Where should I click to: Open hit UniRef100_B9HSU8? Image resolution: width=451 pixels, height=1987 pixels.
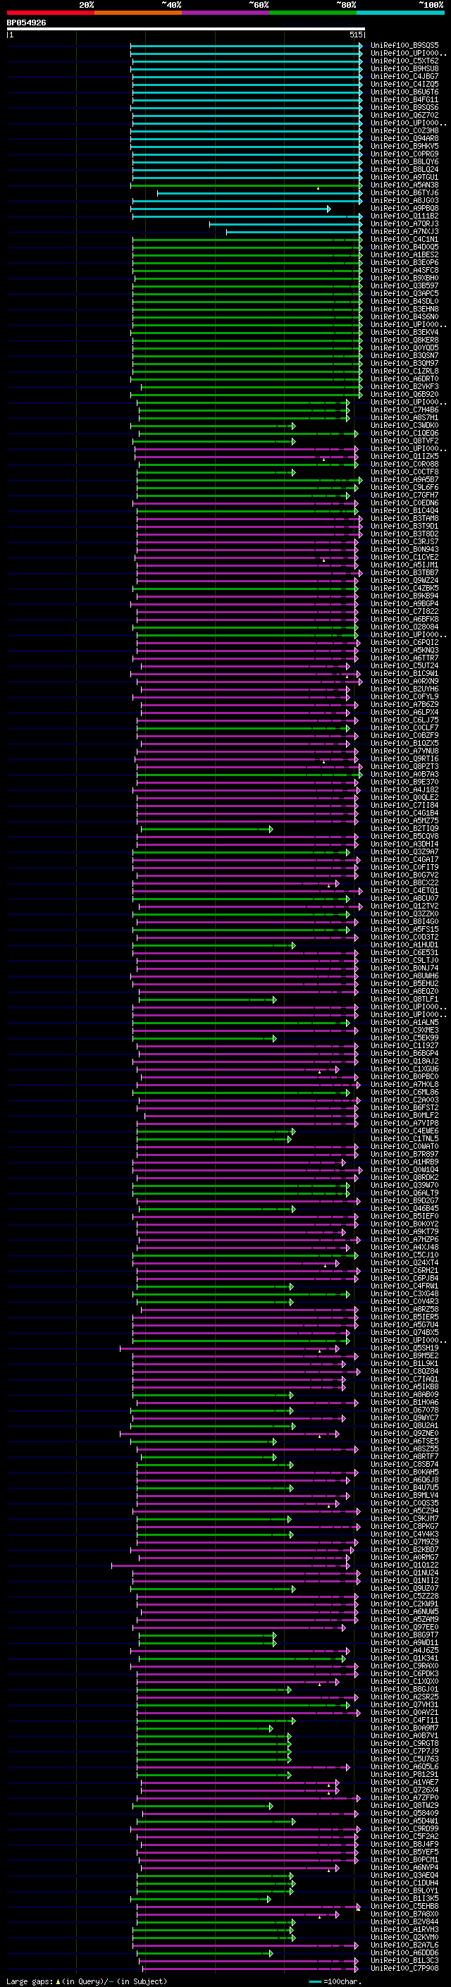(404, 68)
